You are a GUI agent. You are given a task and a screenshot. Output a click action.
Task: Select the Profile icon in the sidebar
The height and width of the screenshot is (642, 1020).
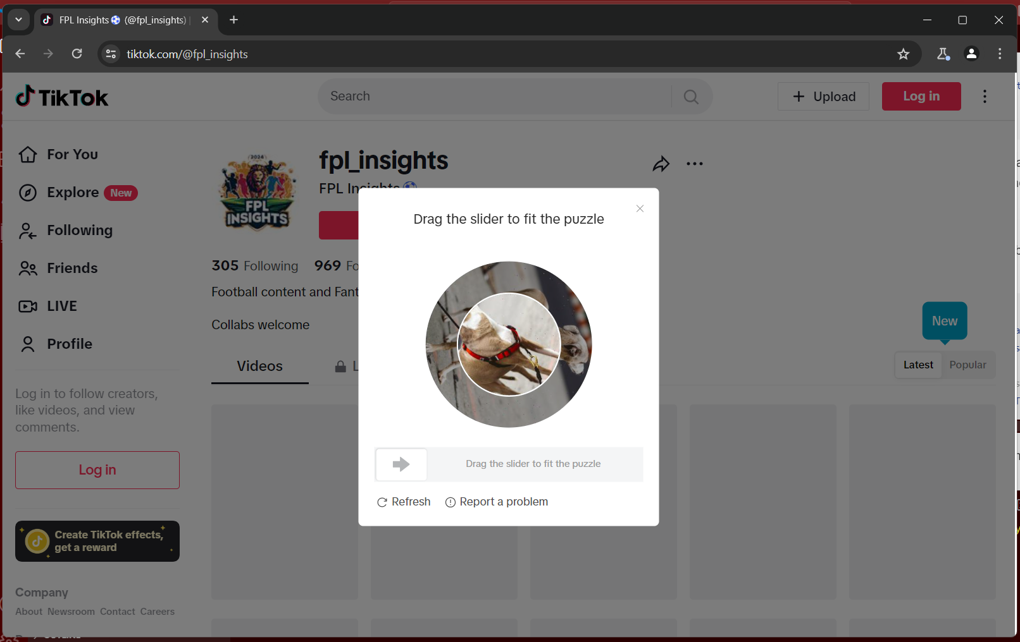click(28, 344)
